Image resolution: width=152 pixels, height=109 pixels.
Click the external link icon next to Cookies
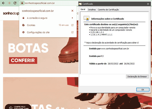pyautogui.click(x=72, y=25)
